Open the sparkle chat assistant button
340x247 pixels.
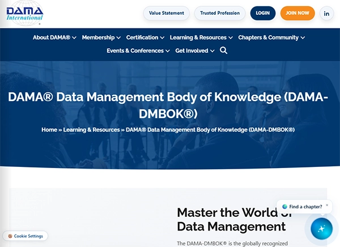point(321,229)
